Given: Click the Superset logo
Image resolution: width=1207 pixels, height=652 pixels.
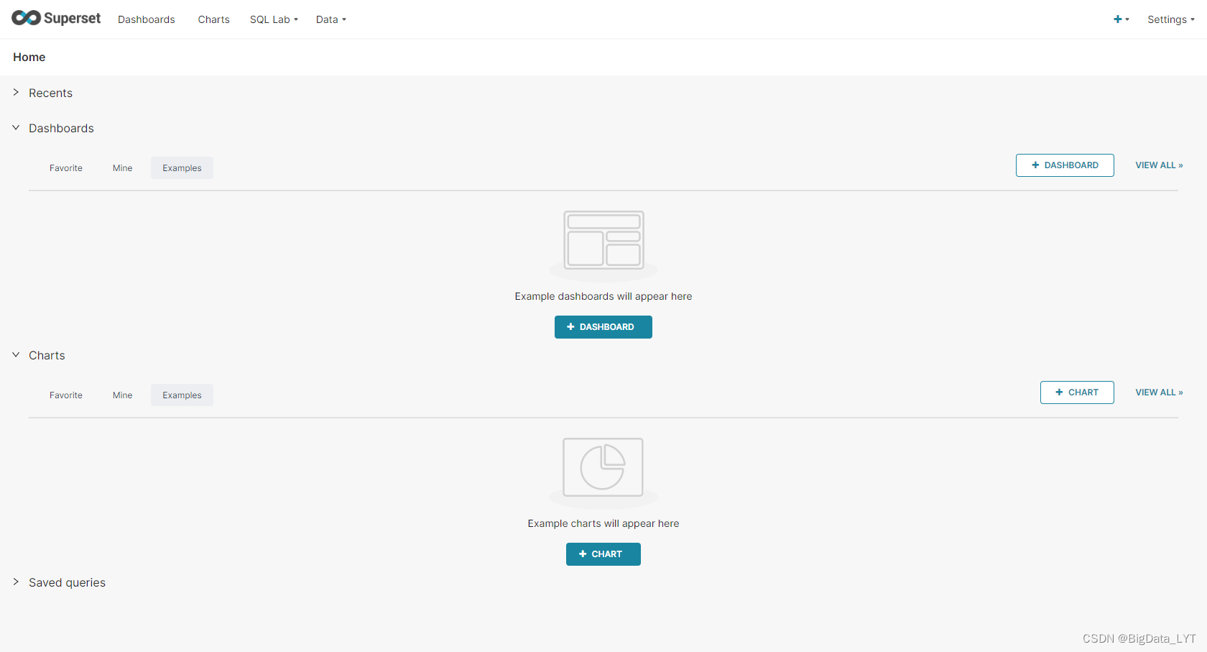Looking at the screenshot, I should (56, 18).
